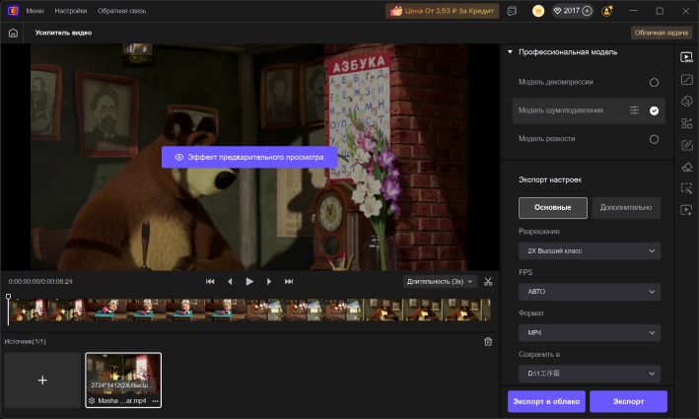Open the Настройки menu
699x419 pixels.
pyautogui.click(x=71, y=11)
